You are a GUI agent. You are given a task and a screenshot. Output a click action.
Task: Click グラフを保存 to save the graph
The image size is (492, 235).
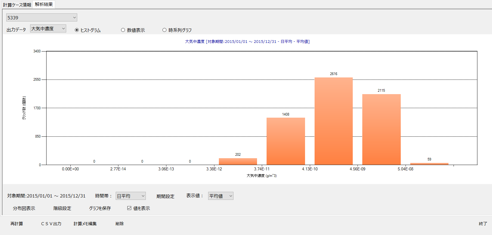(100, 208)
